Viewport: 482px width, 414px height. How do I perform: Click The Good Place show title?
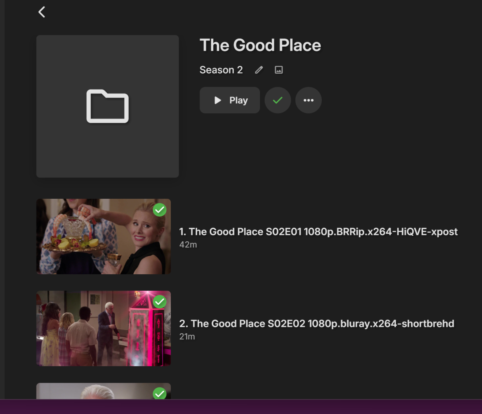[x=260, y=45]
